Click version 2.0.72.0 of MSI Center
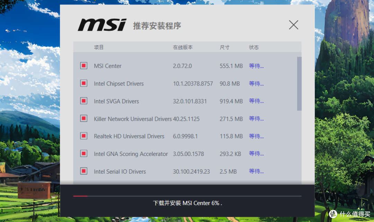Image resolution: width=374 pixels, height=222 pixels. pos(182,66)
